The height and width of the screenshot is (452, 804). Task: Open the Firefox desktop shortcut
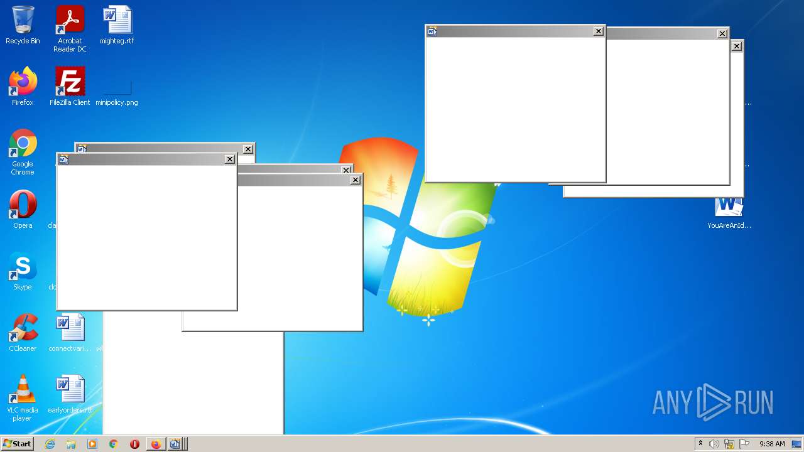point(23,87)
